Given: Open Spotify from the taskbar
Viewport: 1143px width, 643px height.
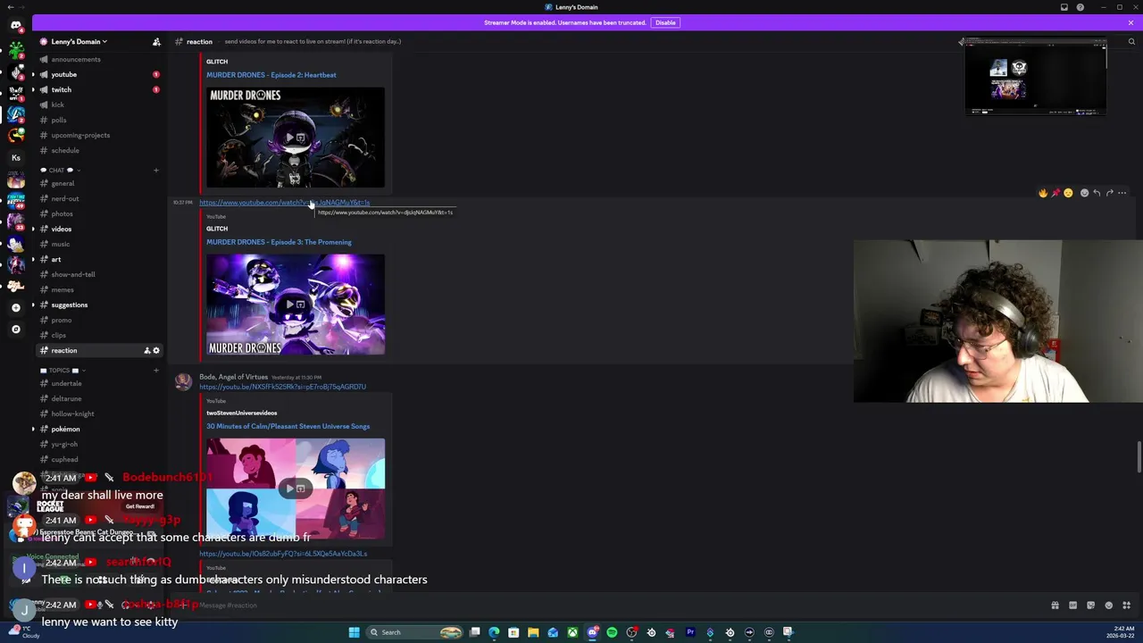Looking at the screenshot, I should coord(612,632).
